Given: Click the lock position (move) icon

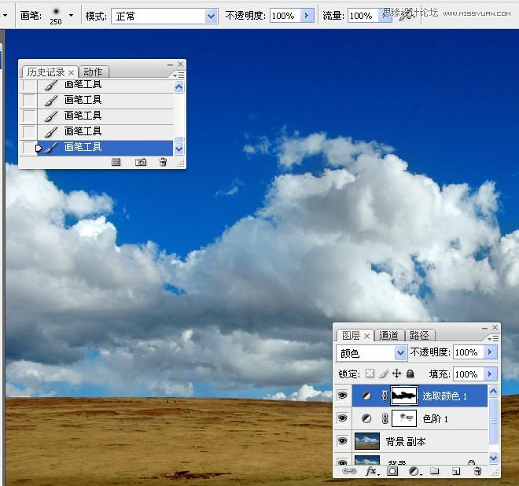Looking at the screenshot, I should tap(396, 374).
